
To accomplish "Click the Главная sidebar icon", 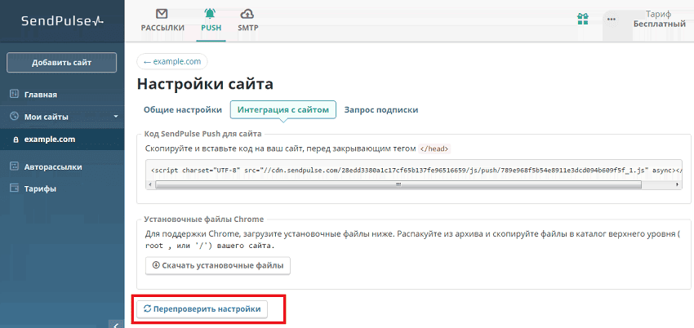I will pyautogui.click(x=14, y=94).
